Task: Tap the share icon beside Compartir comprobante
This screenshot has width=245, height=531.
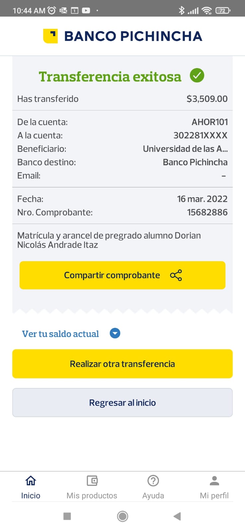Action: (176, 275)
